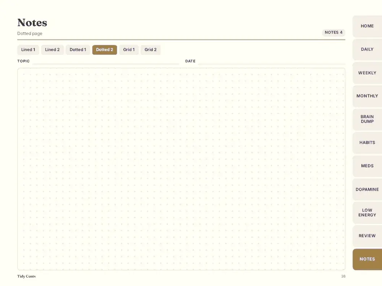Go to the HOME section
382x286 pixels.
(367, 26)
